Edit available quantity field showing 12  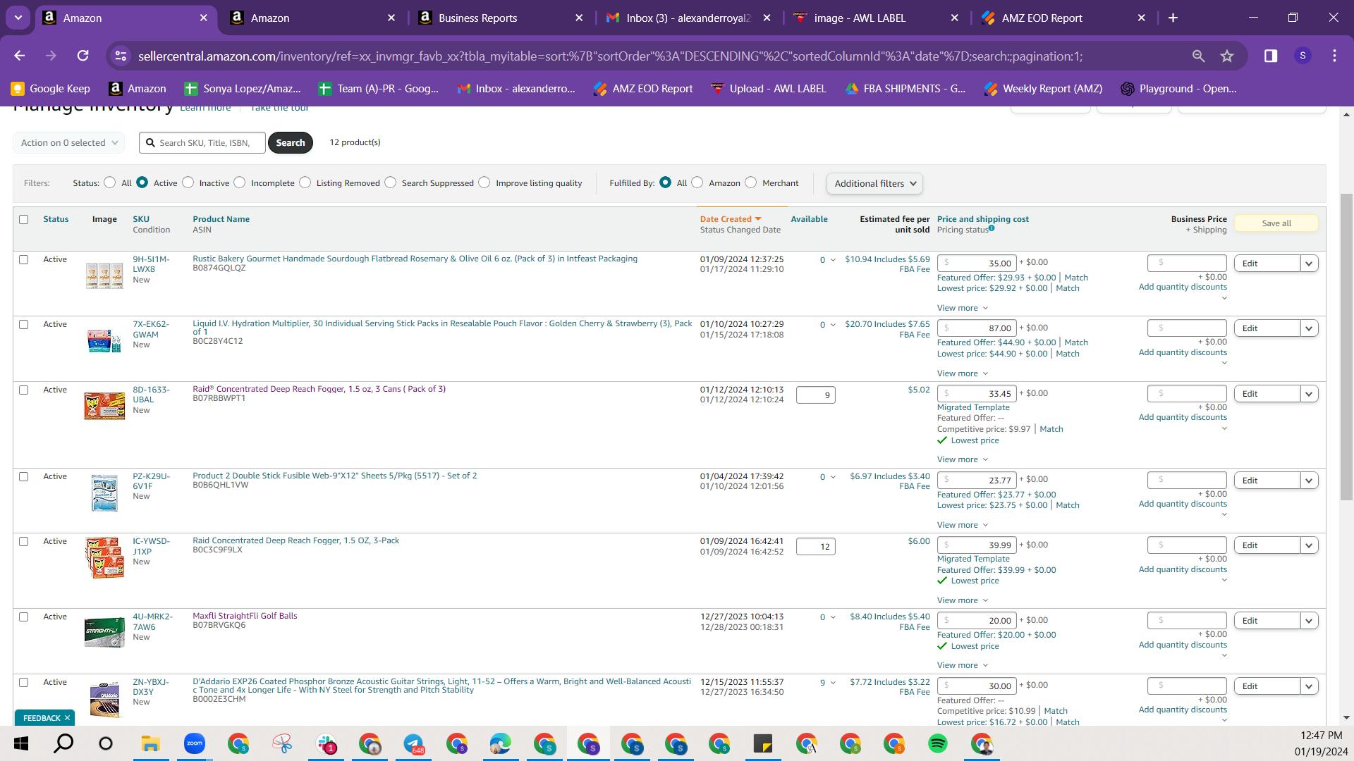(816, 547)
